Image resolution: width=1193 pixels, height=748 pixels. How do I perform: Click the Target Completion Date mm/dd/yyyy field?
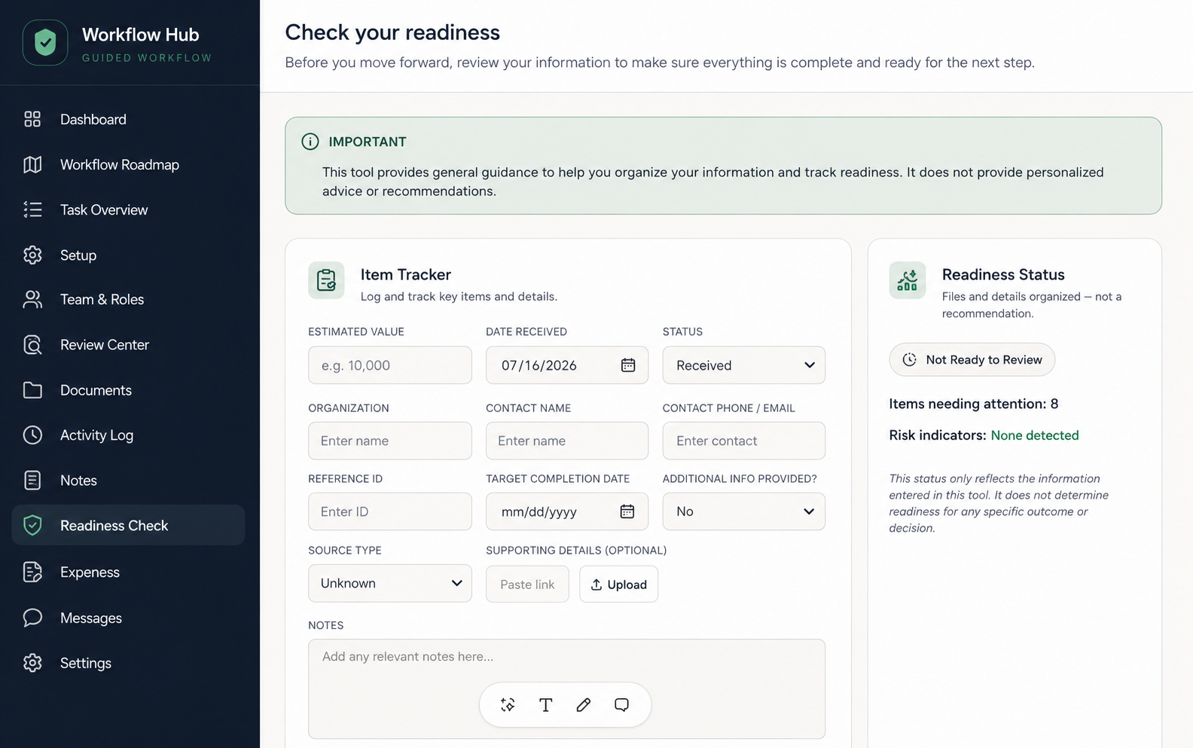tap(567, 511)
